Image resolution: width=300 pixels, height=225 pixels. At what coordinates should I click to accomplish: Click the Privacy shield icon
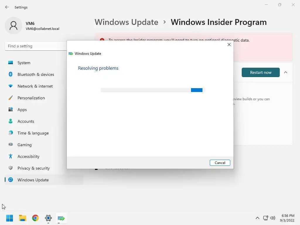(11, 168)
